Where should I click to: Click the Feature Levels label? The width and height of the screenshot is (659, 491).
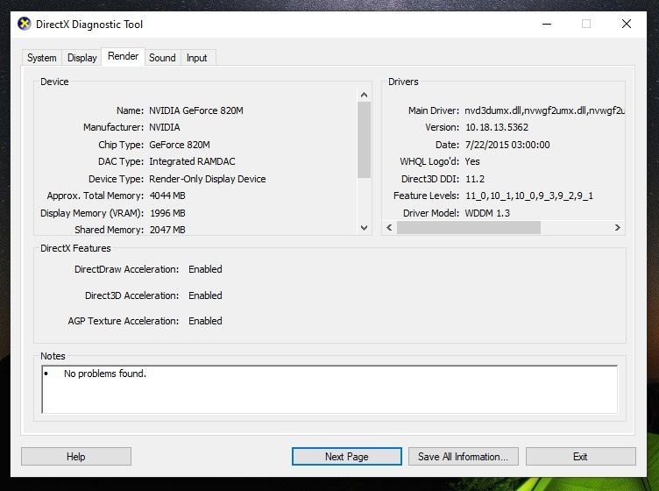point(426,196)
